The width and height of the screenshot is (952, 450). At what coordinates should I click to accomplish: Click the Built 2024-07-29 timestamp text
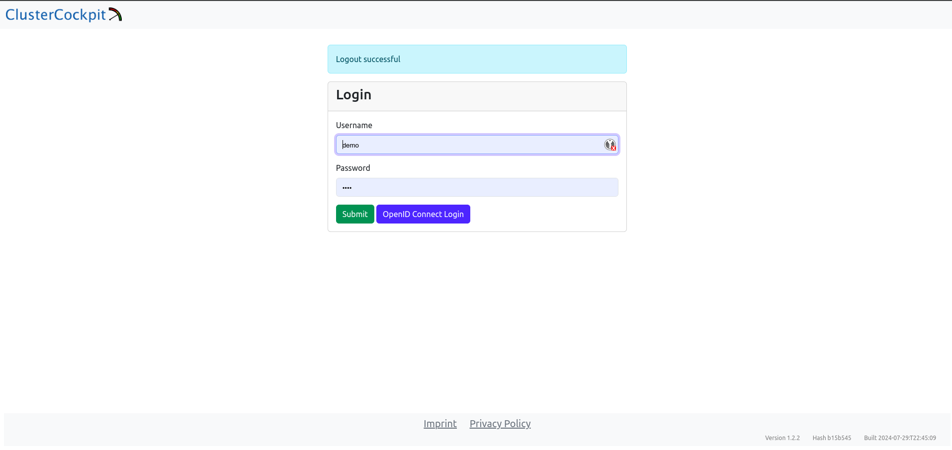click(899, 438)
